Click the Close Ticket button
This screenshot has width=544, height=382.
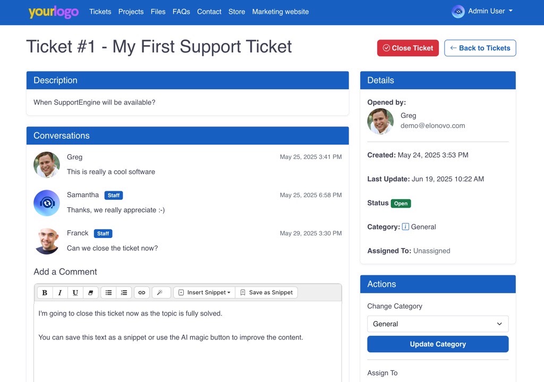click(407, 48)
